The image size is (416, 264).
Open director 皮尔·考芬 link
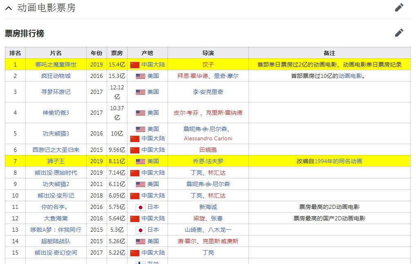tap(186, 113)
